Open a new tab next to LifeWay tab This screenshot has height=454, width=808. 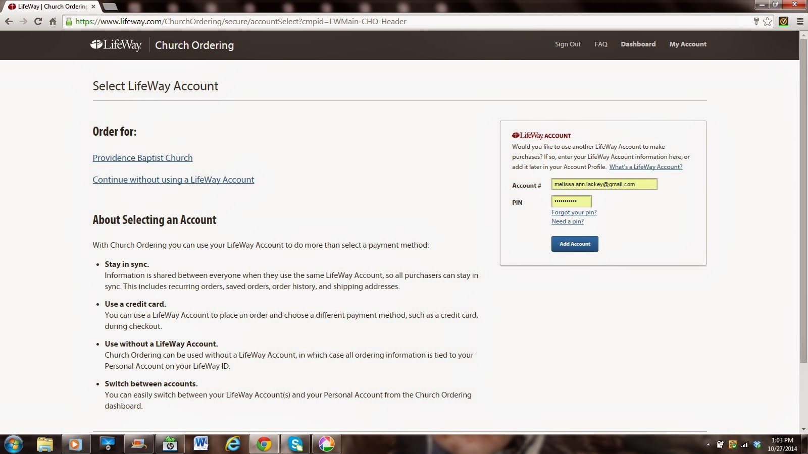click(x=110, y=7)
